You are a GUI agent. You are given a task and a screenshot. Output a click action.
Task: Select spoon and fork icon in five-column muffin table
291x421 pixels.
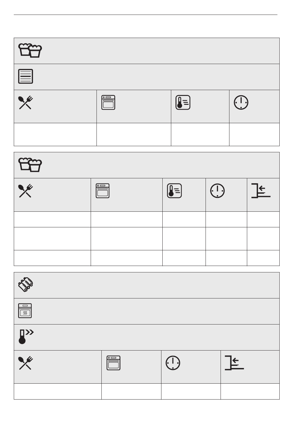click(x=26, y=191)
